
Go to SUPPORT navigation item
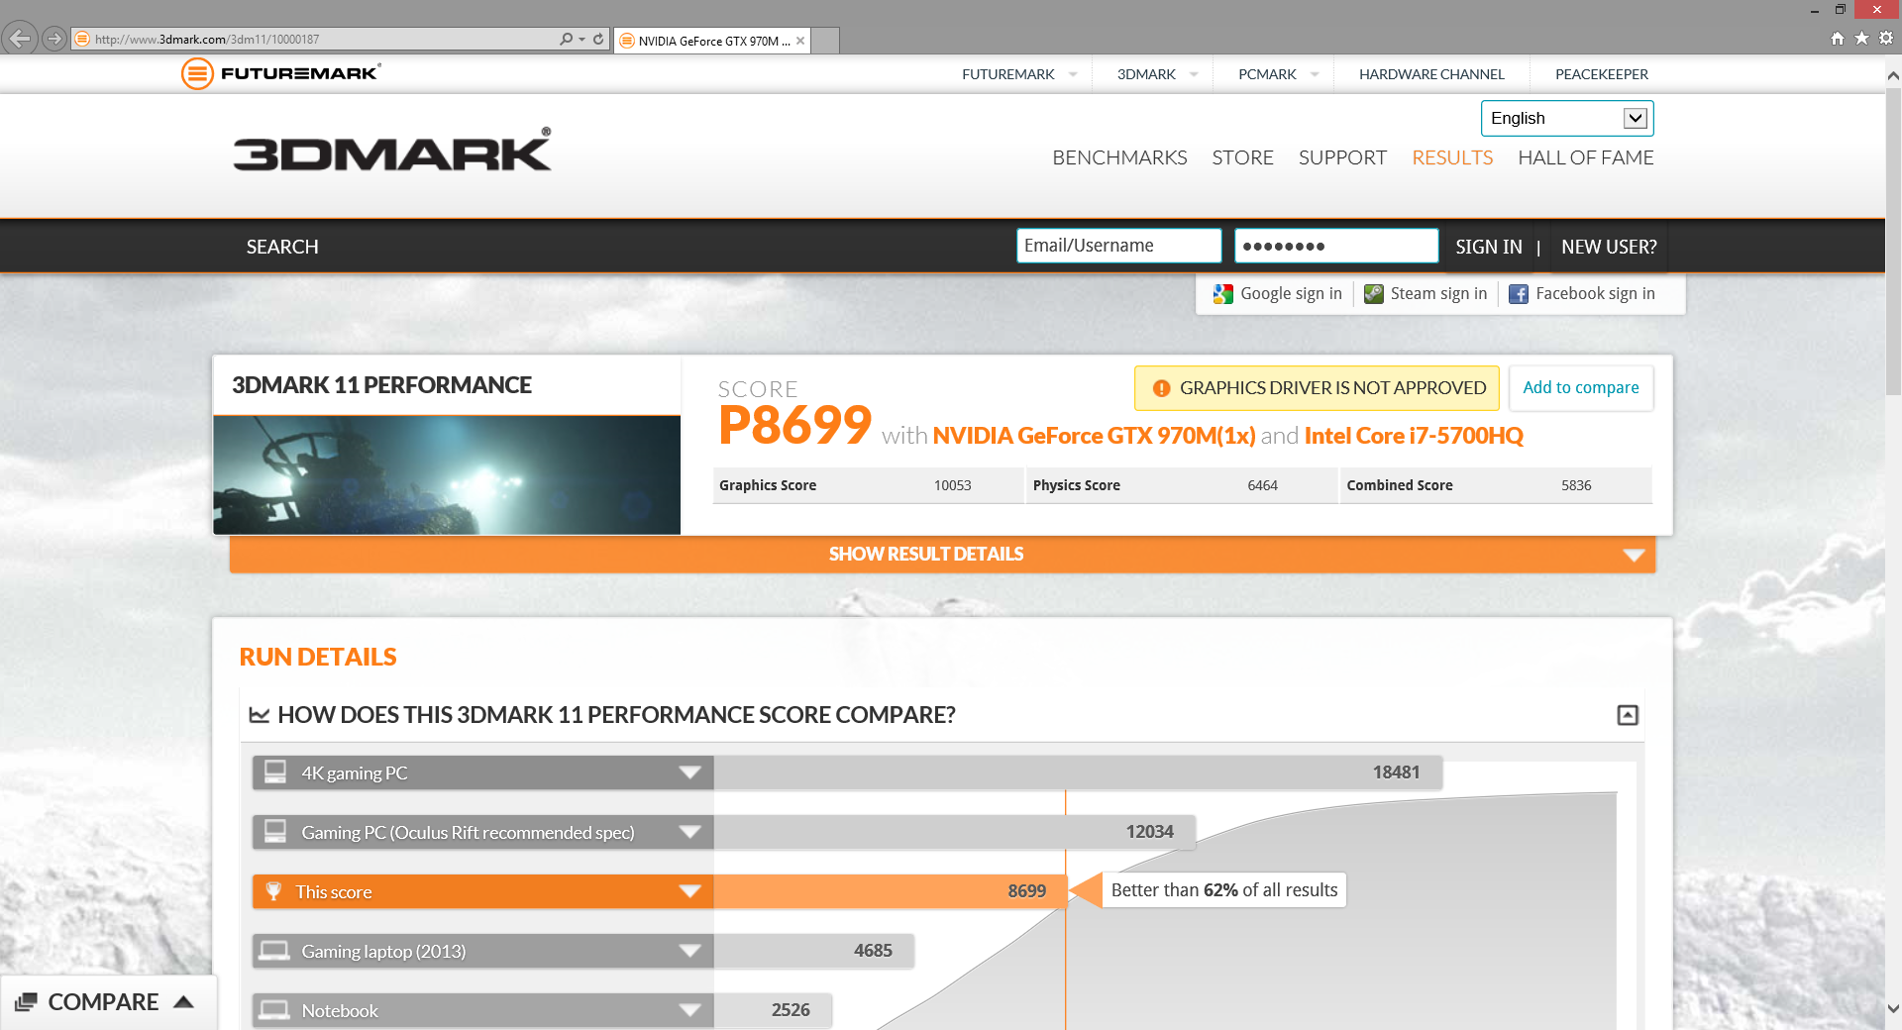[1342, 157]
